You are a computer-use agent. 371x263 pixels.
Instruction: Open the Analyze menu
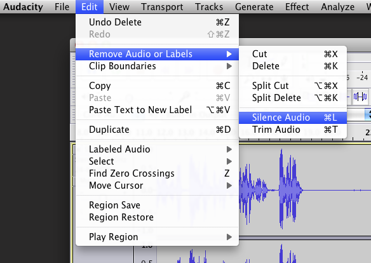click(x=337, y=6)
